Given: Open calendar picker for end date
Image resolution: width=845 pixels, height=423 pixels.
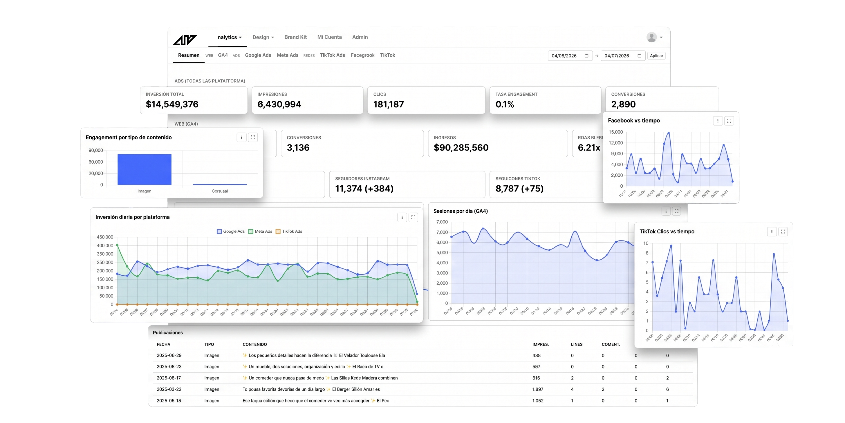Looking at the screenshot, I should [639, 56].
